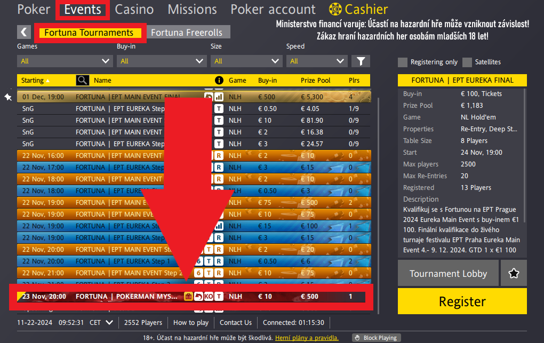Open the Tournament Lobby
The height and width of the screenshot is (343, 544).
tap(448, 273)
